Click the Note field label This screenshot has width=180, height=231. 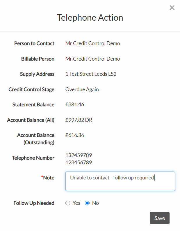click(48, 178)
